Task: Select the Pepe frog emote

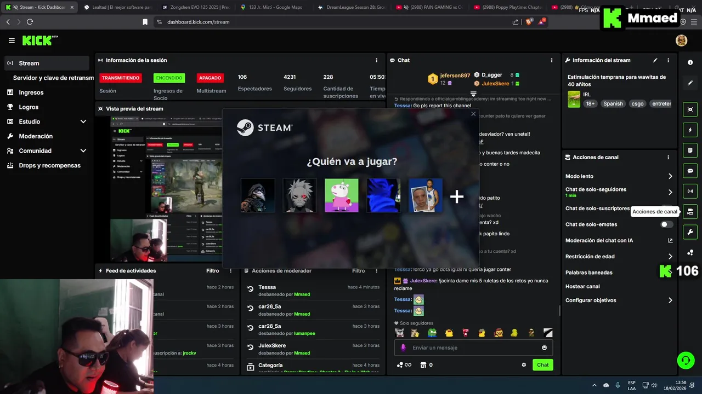Action: pyautogui.click(x=432, y=332)
